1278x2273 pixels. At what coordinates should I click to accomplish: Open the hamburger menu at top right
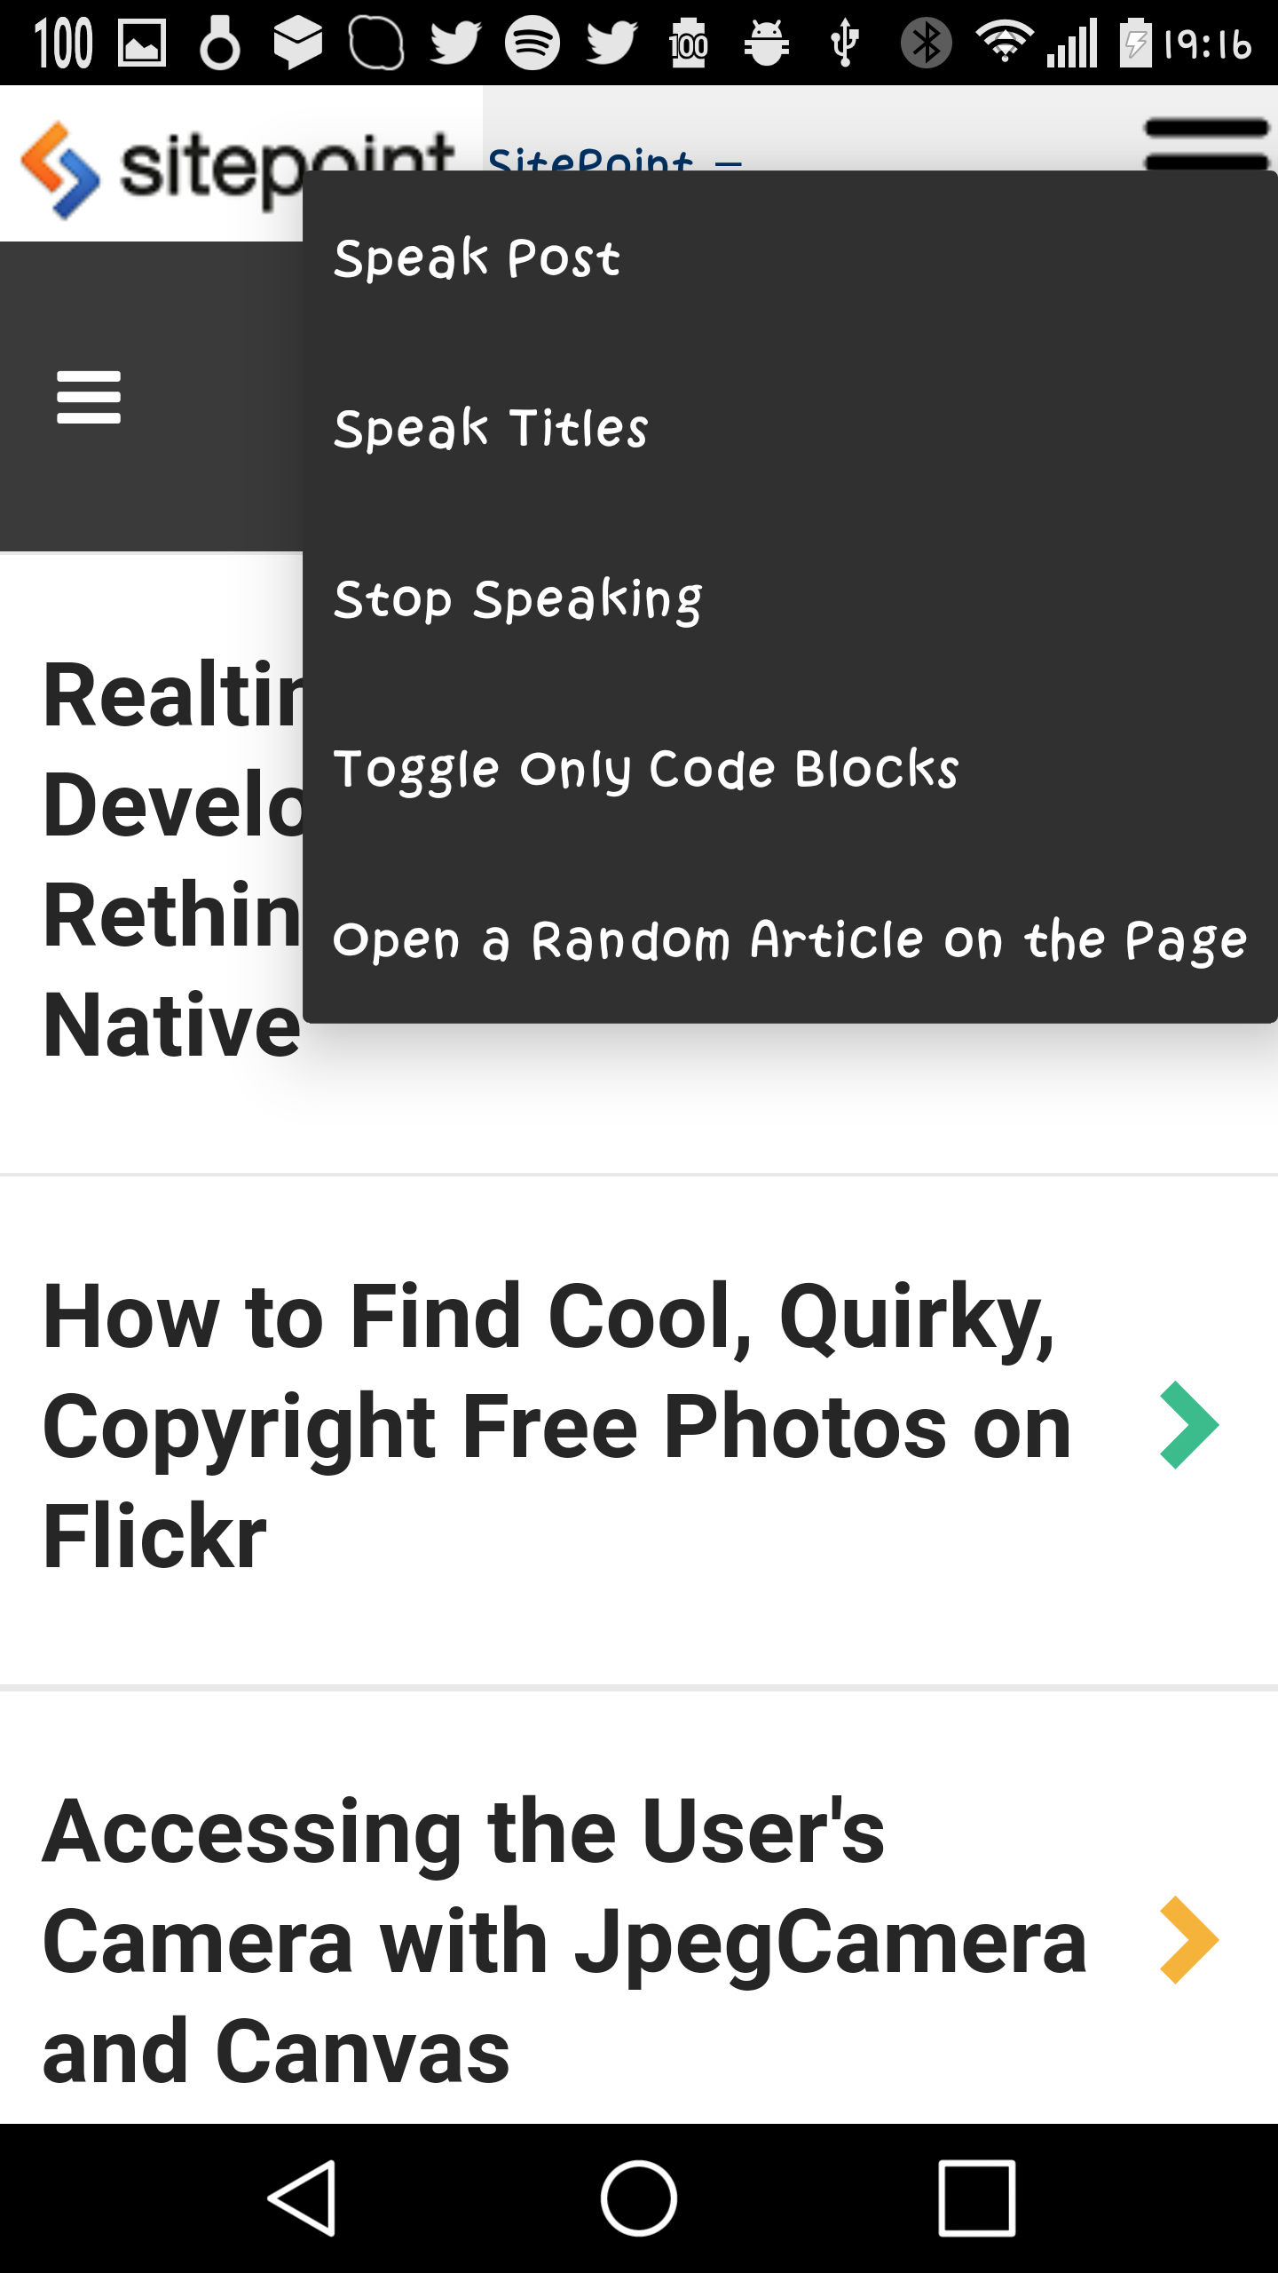[x=1207, y=144]
